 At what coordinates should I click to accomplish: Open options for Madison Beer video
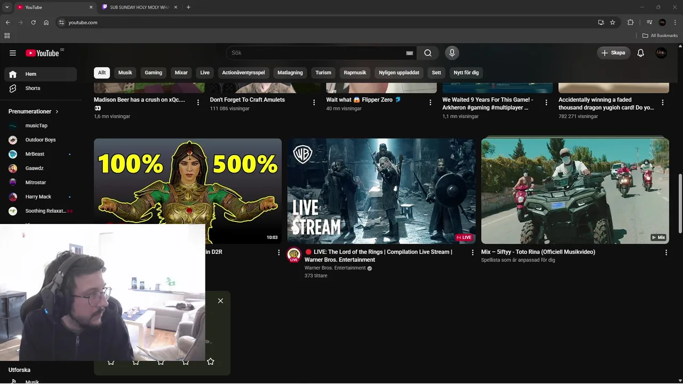point(198,102)
